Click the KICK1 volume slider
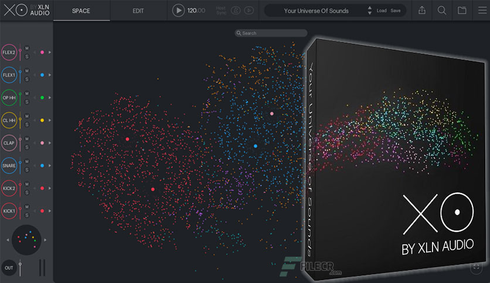This screenshot has height=283, width=490. tap(21, 211)
